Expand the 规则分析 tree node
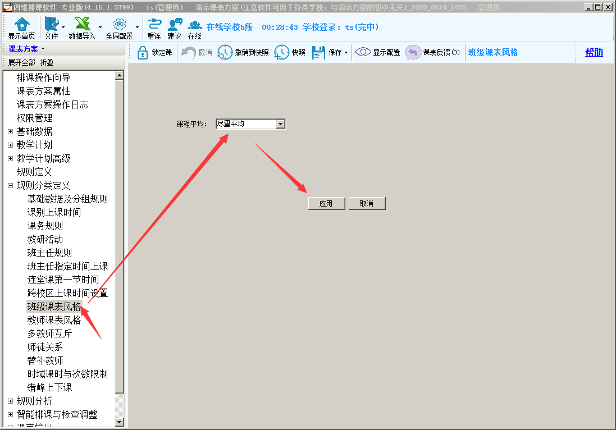 pos(10,401)
